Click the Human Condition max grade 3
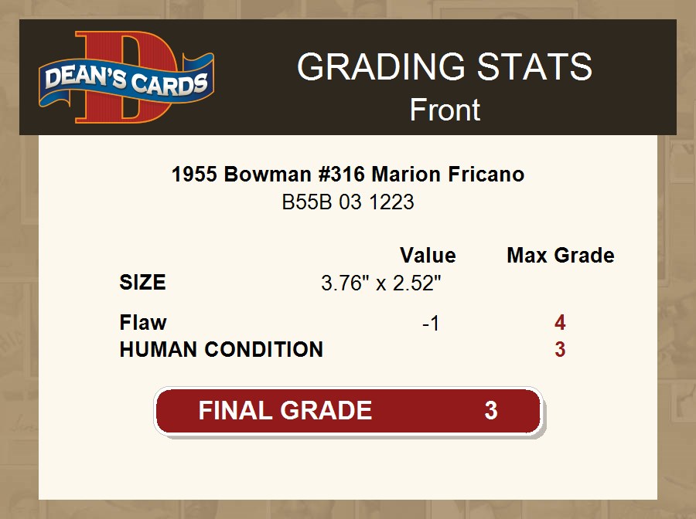This screenshot has height=519, width=696. point(560,350)
